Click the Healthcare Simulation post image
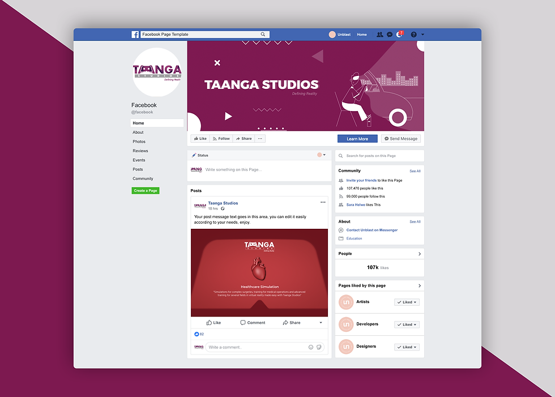Screen dimensions: 555x397 coord(259,273)
